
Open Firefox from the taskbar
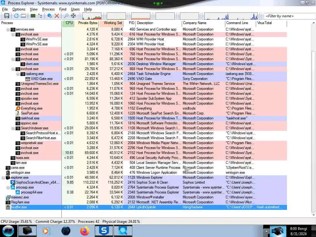[85, 231]
